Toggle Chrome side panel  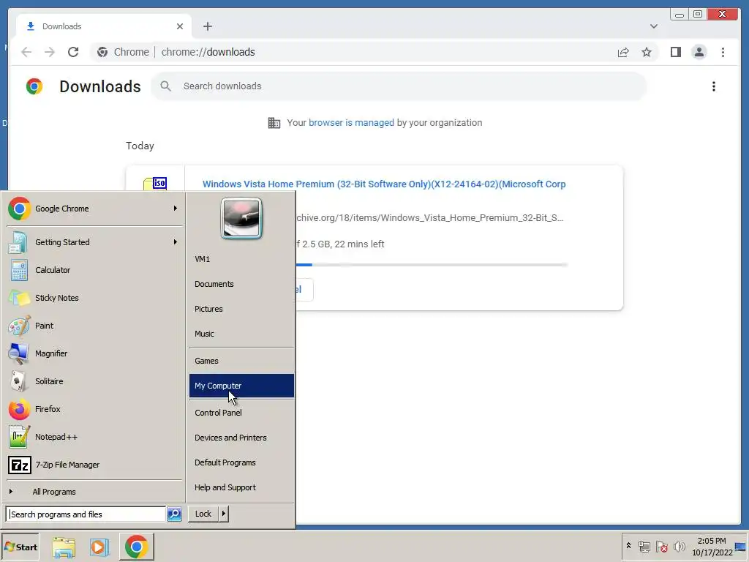pos(675,52)
